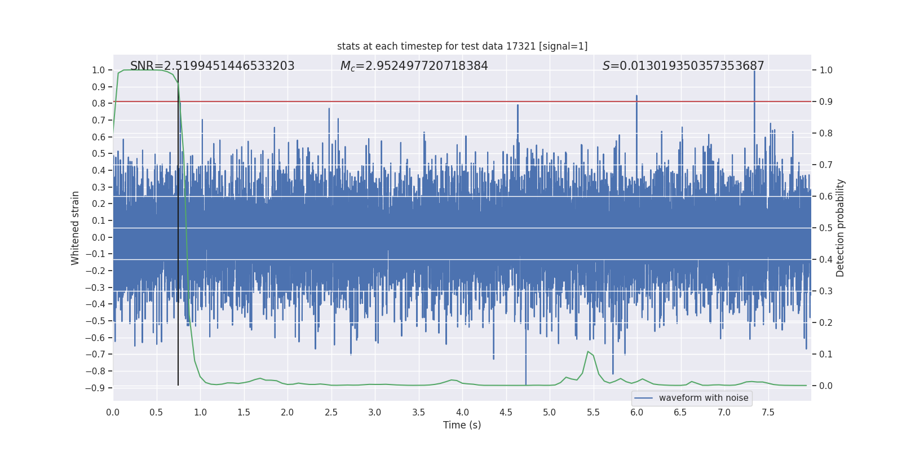Click the 7.5 tick label on time axis

(x=768, y=413)
